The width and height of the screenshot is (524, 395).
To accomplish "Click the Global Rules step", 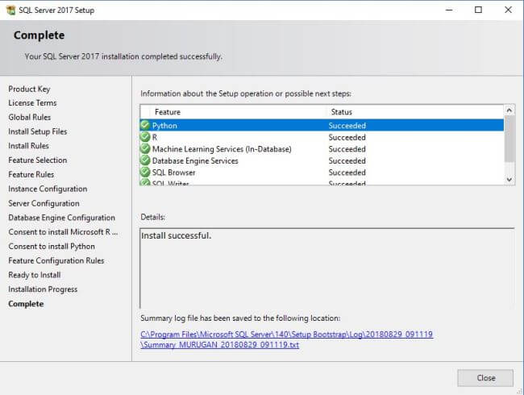I will (x=29, y=118).
